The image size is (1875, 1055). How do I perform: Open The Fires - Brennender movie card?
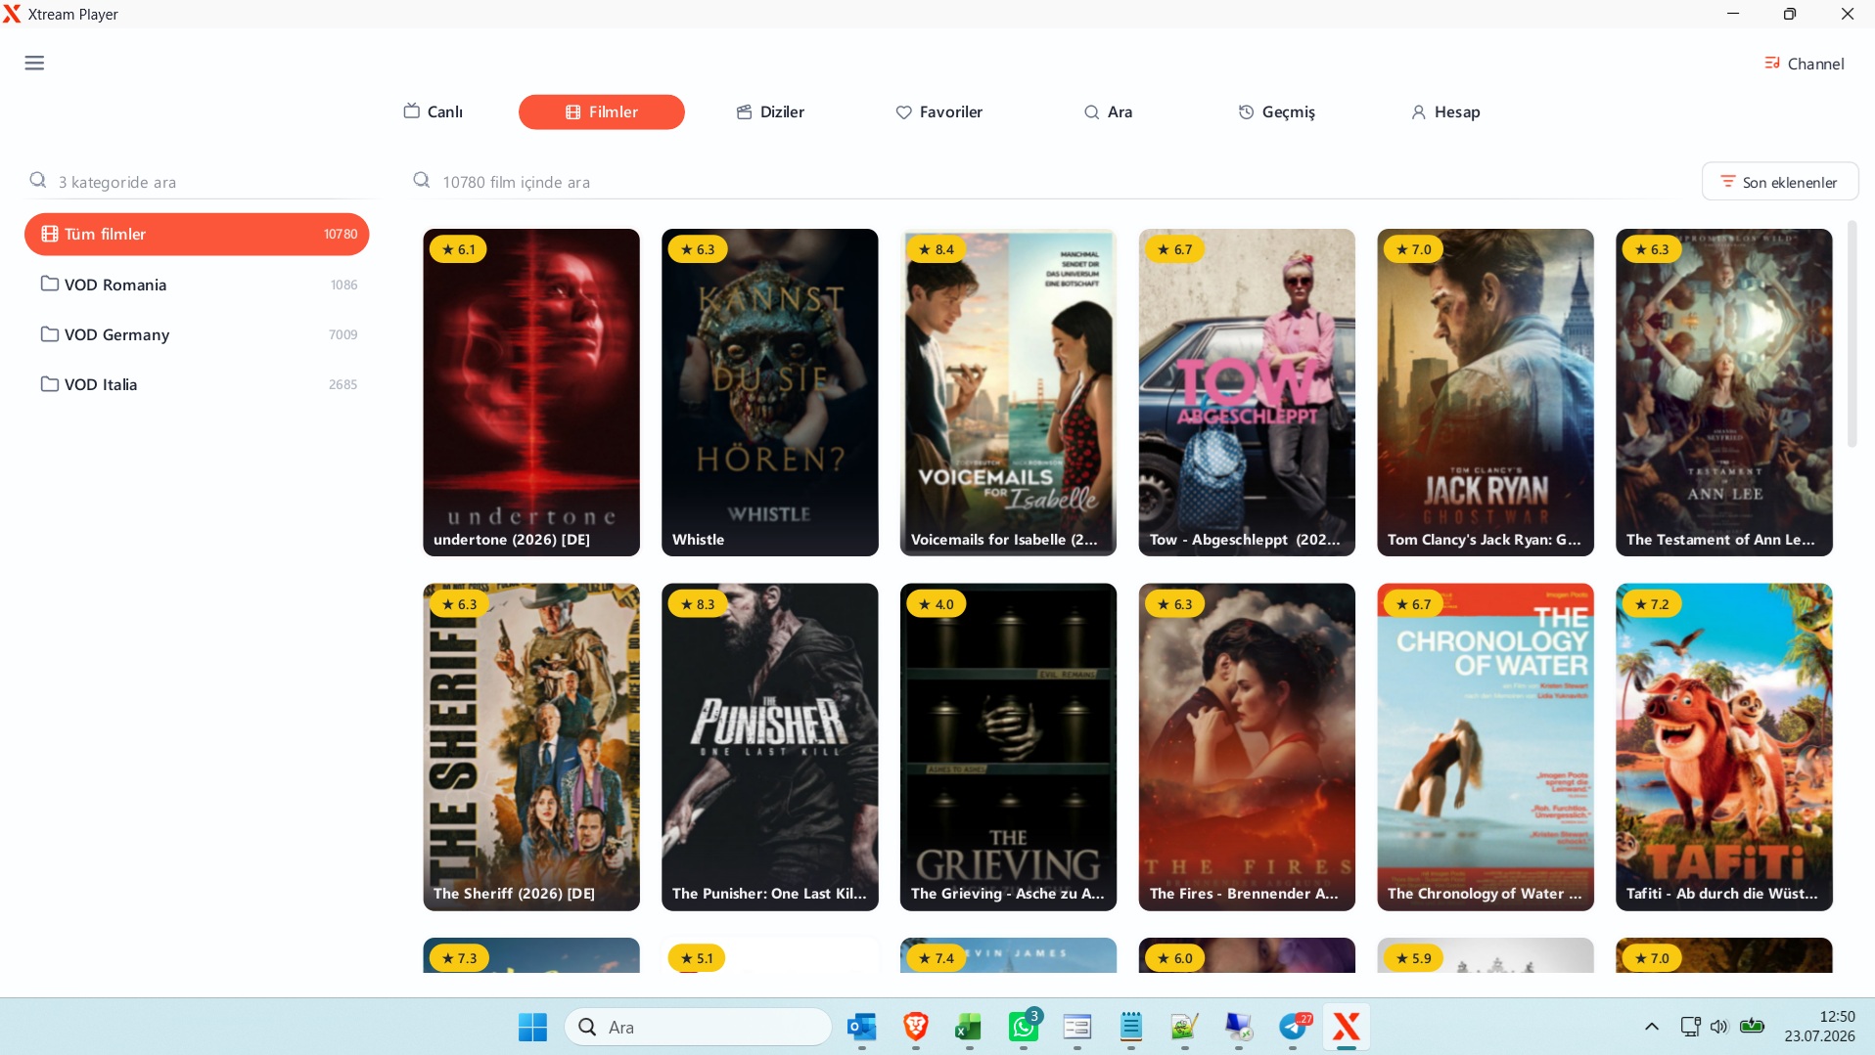point(1247,747)
